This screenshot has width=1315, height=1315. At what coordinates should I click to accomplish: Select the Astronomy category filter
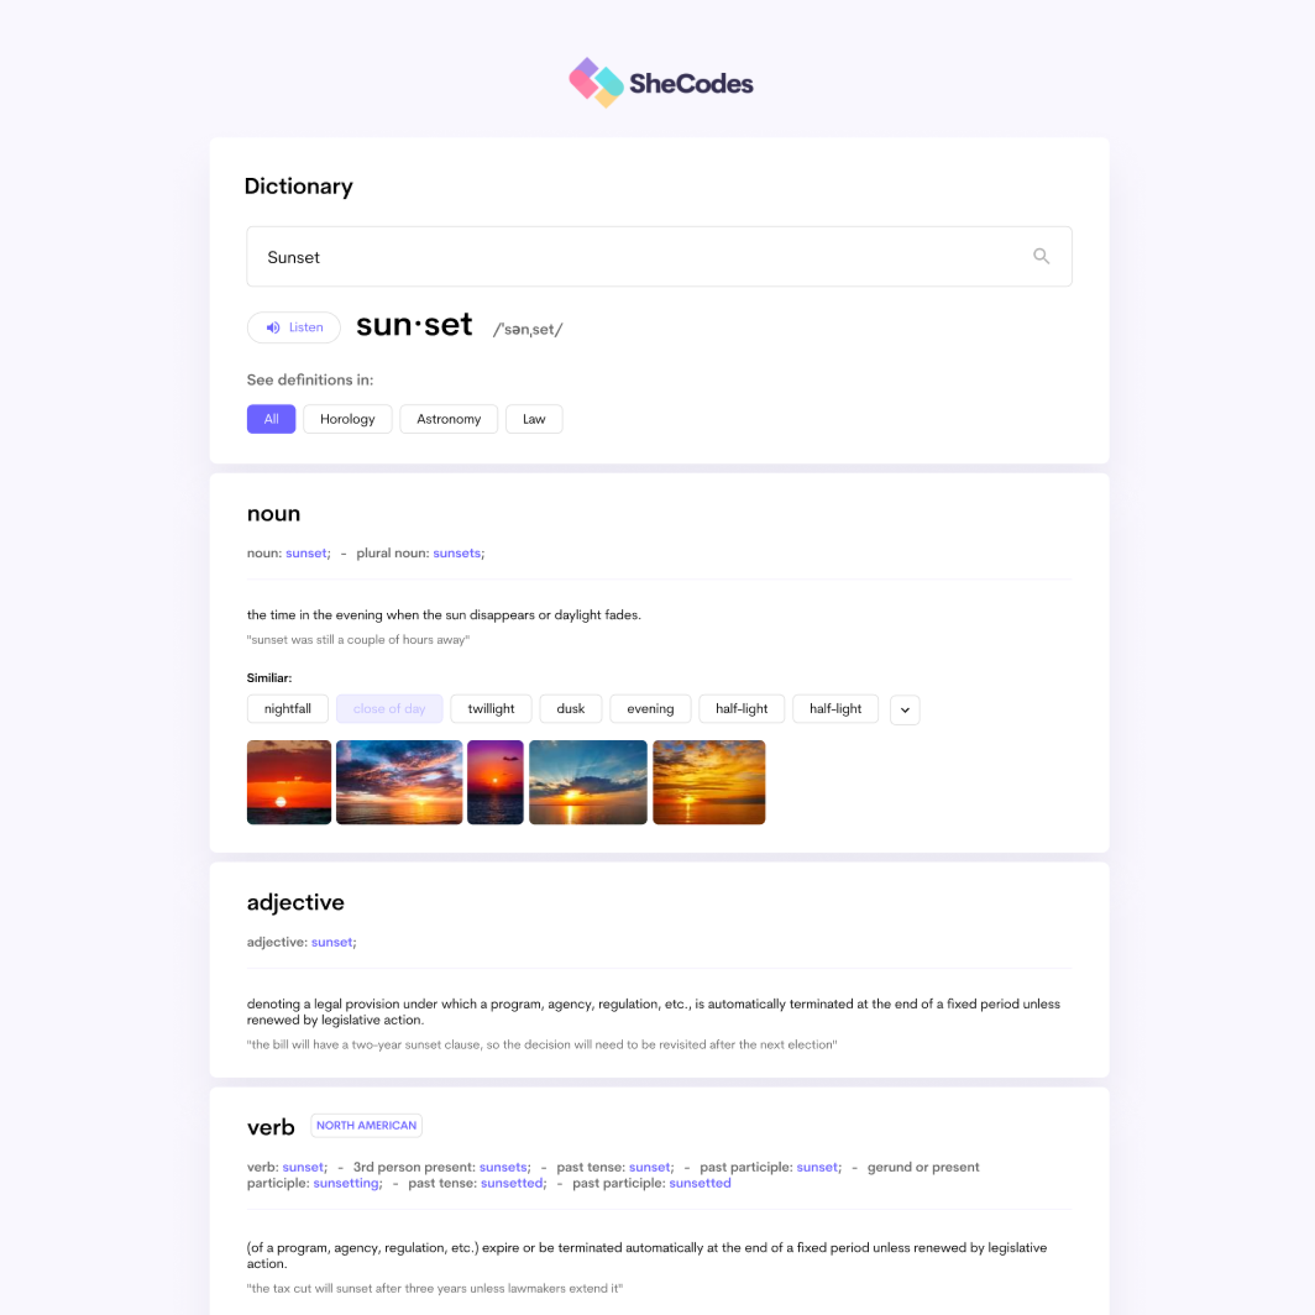[x=448, y=419]
